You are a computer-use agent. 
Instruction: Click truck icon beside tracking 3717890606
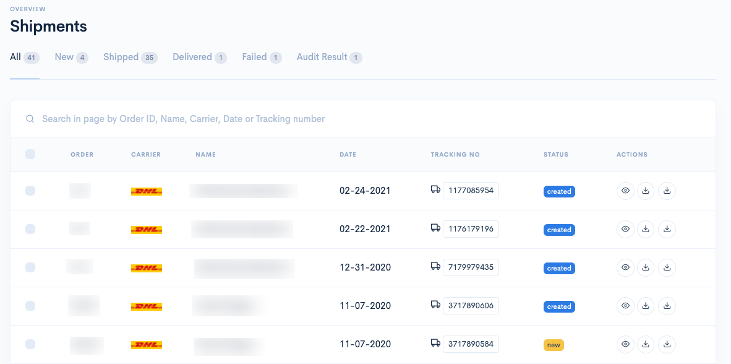[435, 304]
